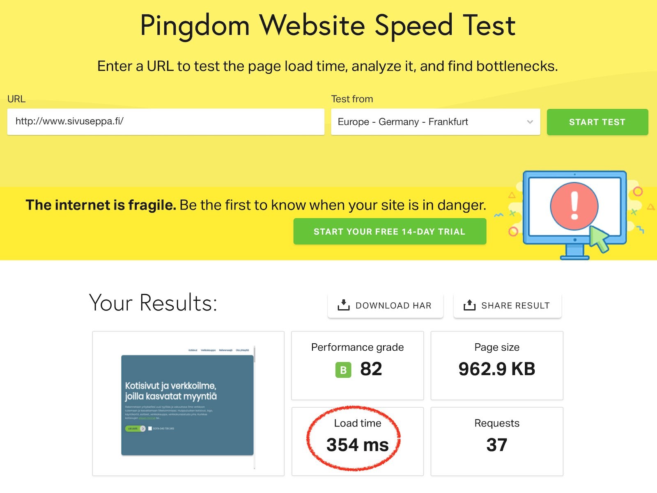Click the green cursor arrow graphic
657x493 pixels.
600,239
